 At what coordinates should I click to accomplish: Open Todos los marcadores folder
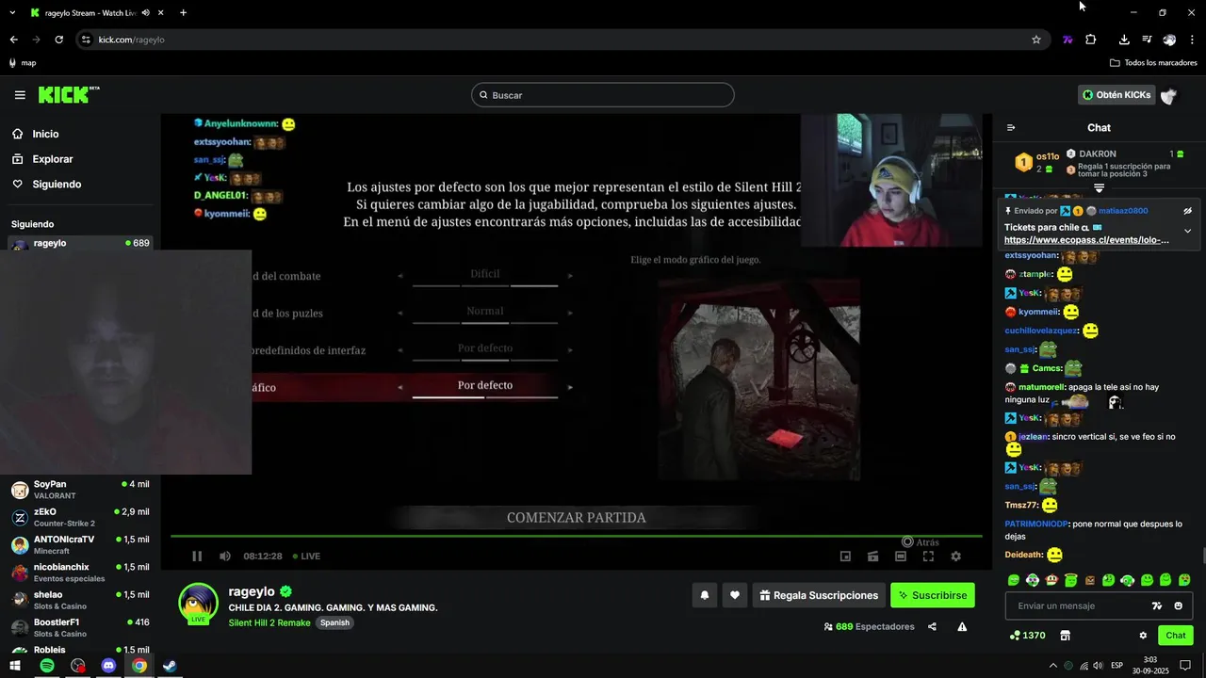point(1153,63)
